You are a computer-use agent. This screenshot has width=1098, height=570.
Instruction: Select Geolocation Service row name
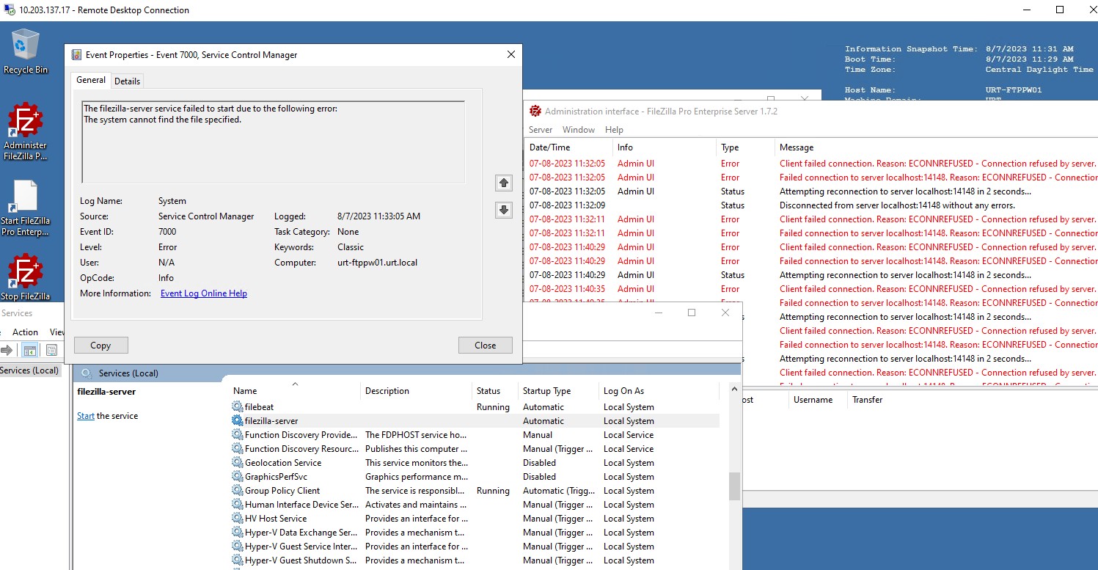pos(283,462)
